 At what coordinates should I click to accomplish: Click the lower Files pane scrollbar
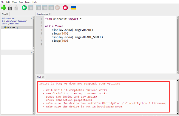(x=33, y=82)
